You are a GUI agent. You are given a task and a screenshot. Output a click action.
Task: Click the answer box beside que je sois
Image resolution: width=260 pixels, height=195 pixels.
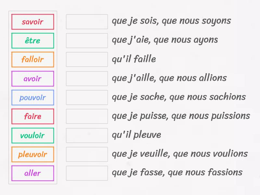click(x=87, y=21)
